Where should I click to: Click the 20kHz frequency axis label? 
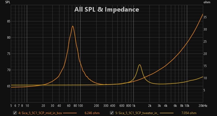203,106
